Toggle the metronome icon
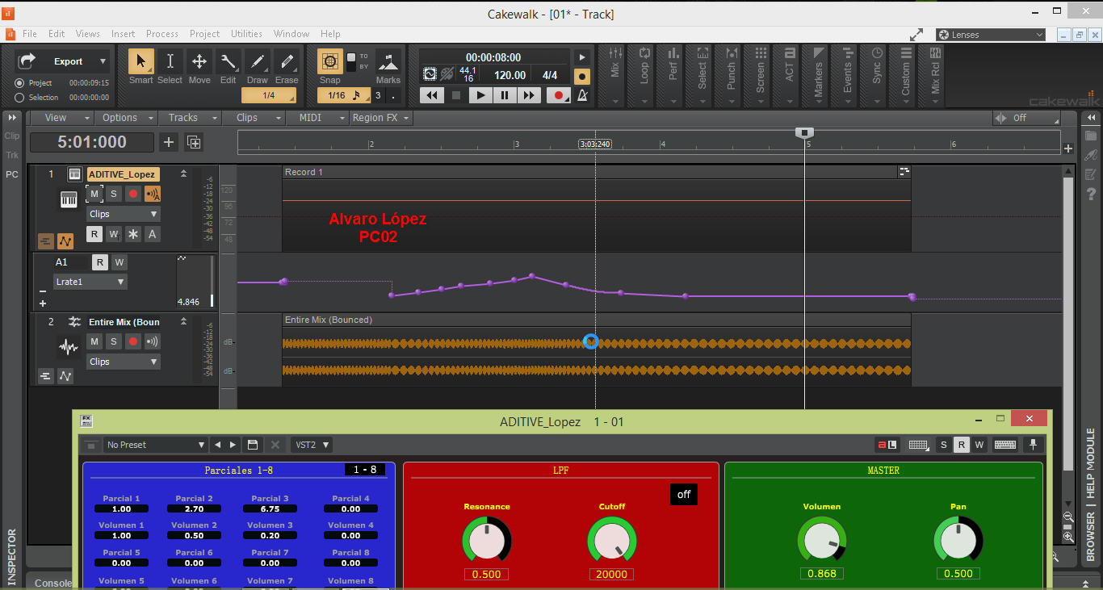1103x590 pixels. (x=582, y=95)
